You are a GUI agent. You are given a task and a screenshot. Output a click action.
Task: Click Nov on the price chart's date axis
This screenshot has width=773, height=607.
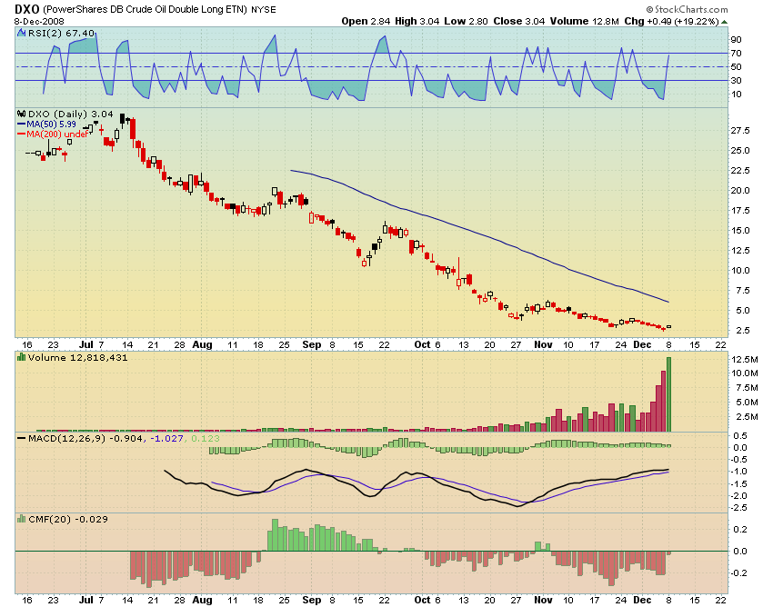coord(543,345)
